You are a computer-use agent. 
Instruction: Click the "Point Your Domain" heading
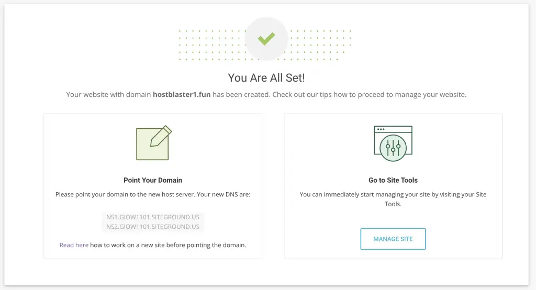(153, 180)
